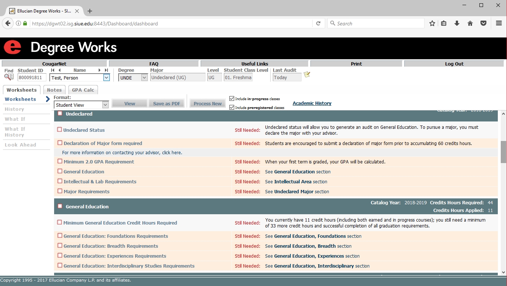
Task: Jump to first student arrow icon
Action: point(53,70)
